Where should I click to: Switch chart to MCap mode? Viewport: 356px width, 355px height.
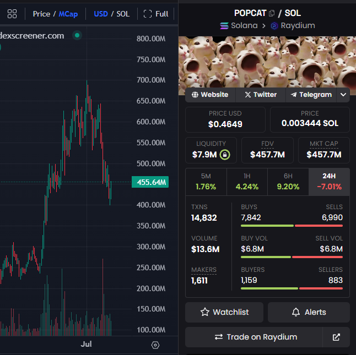(68, 14)
